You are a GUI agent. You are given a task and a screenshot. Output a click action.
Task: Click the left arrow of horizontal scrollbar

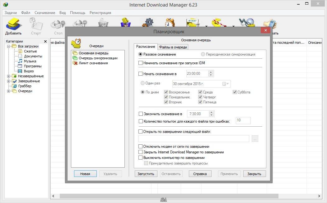[54, 196]
